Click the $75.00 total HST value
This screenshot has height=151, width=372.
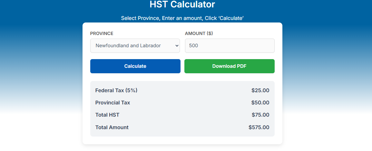260,115
